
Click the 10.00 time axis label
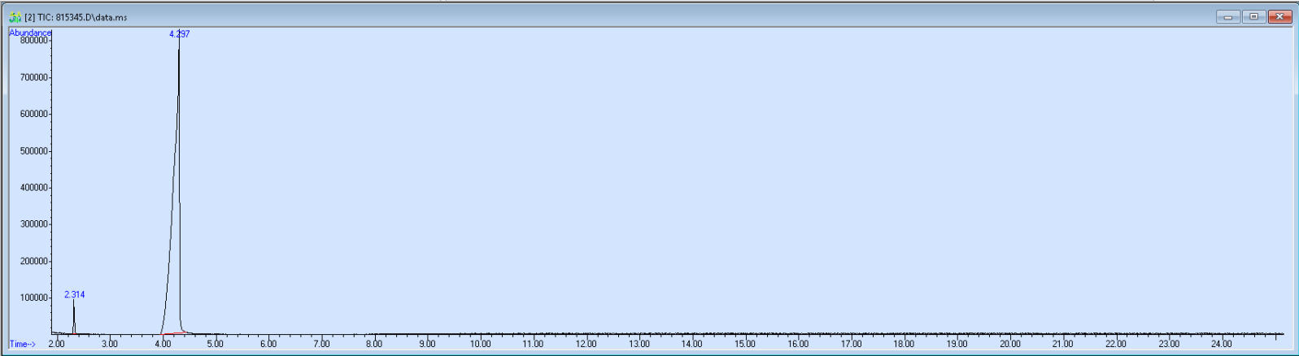point(481,344)
